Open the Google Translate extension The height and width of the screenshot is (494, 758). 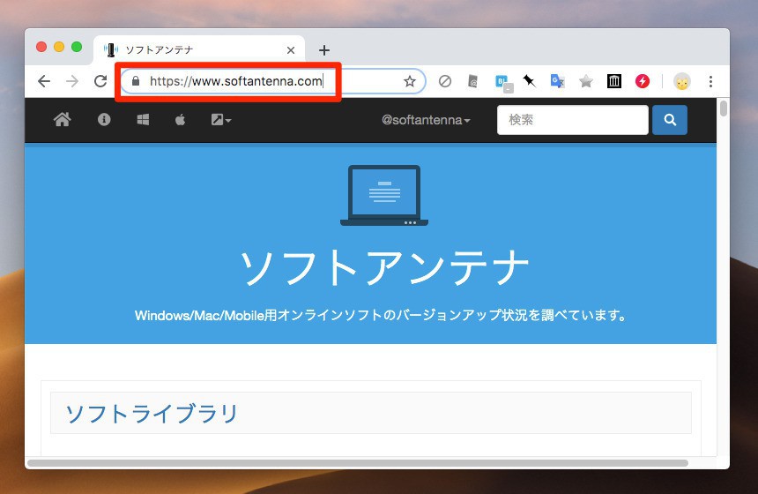[557, 81]
